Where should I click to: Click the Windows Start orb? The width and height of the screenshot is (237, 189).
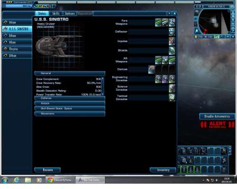pyautogui.click(x=5, y=180)
